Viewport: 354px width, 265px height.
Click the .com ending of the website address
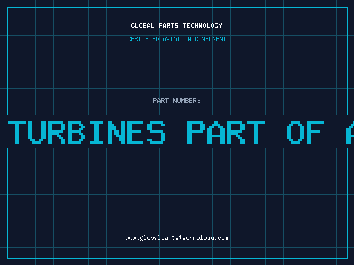221,238
